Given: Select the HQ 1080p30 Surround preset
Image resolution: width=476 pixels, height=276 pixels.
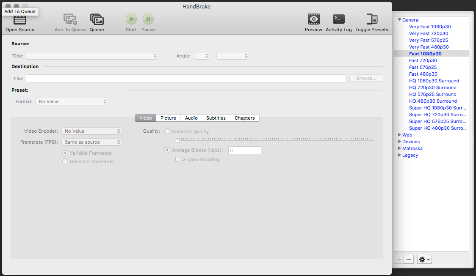Looking at the screenshot, I should (x=434, y=81).
